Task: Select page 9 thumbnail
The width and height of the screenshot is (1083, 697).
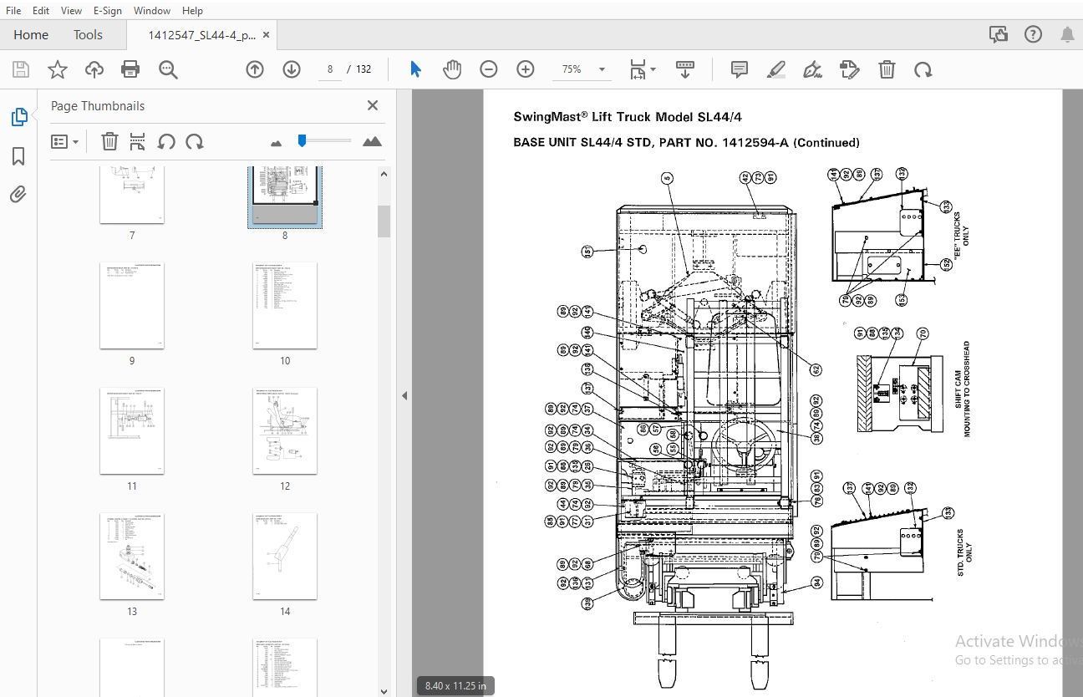Action: pyautogui.click(x=132, y=305)
